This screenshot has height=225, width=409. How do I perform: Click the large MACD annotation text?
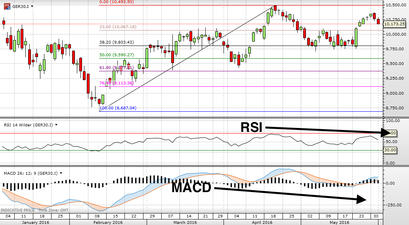pyautogui.click(x=191, y=187)
